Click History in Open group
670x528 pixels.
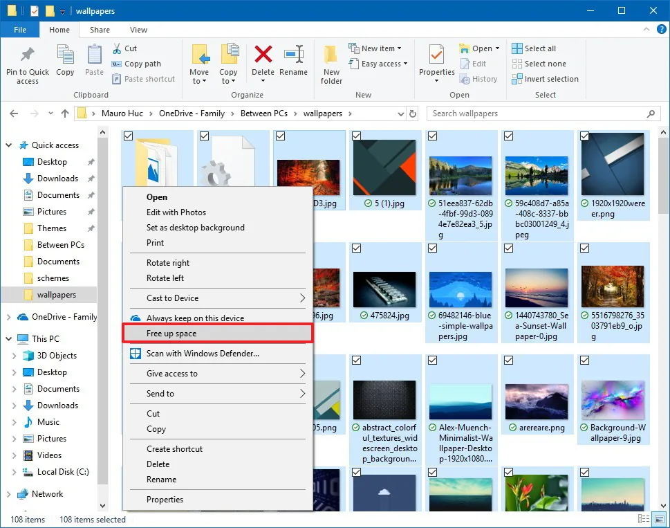pos(478,79)
